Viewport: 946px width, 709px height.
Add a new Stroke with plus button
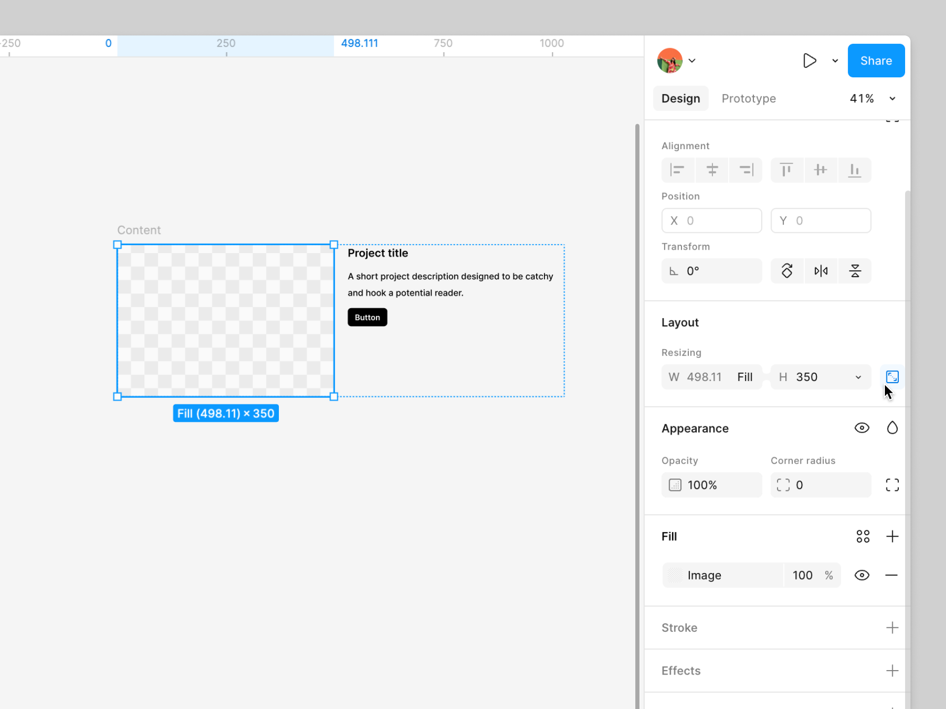pos(892,628)
